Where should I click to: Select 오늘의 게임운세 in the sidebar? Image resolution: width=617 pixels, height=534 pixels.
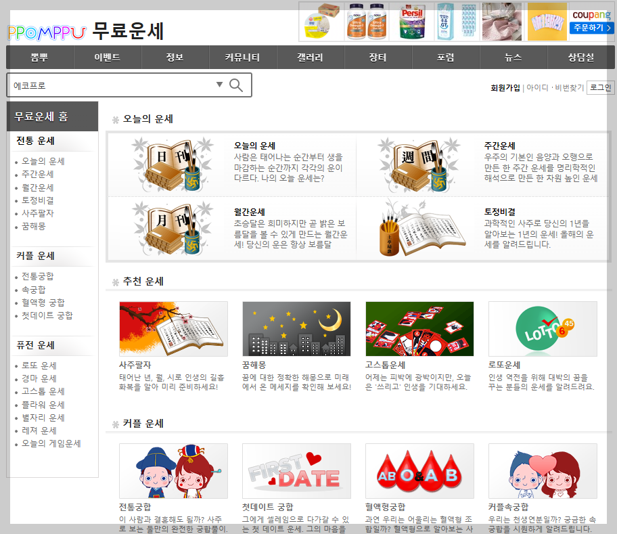click(x=51, y=443)
